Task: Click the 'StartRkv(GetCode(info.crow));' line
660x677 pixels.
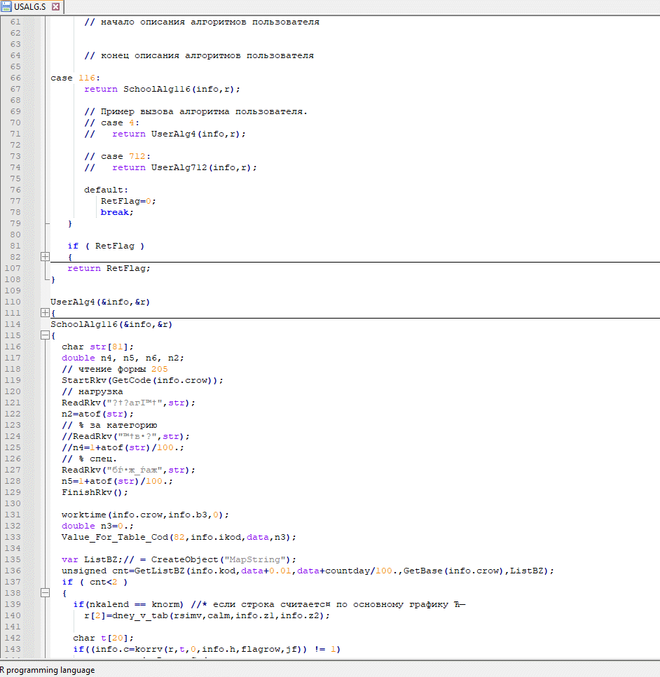Action: click(x=142, y=380)
